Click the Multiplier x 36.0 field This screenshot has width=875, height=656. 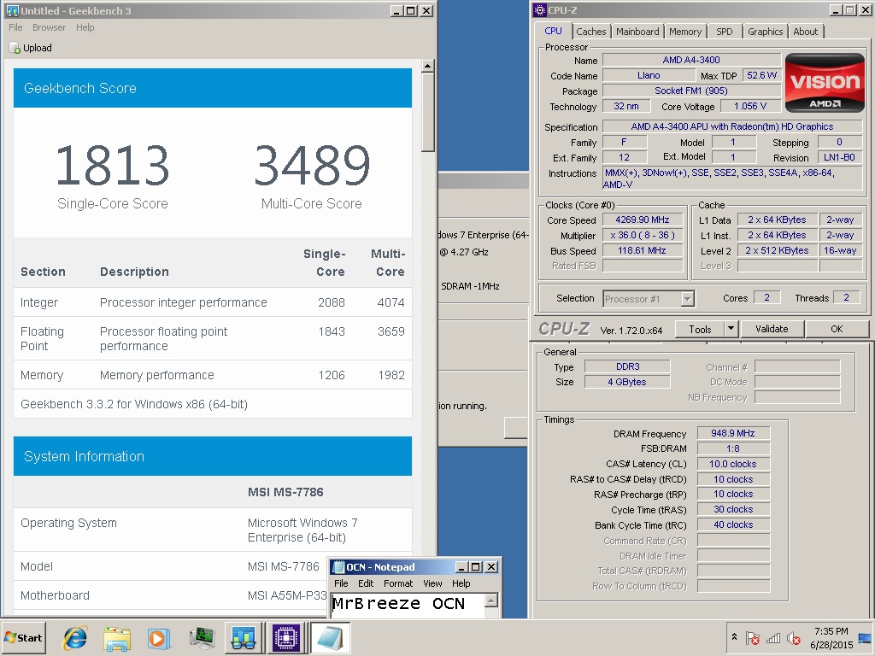click(x=643, y=236)
